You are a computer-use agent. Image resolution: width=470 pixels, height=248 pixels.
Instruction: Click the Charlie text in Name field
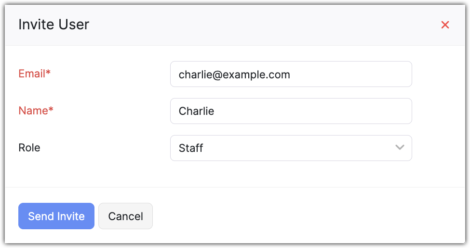click(x=196, y=112)
